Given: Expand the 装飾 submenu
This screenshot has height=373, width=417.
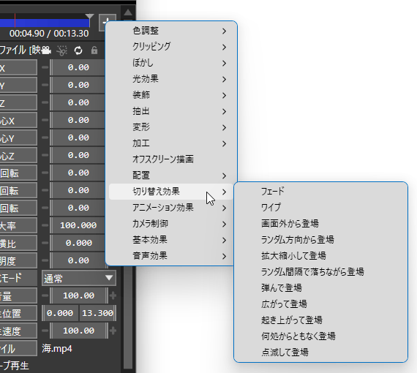Looking at the screenshot, I should tap(171, 95).
